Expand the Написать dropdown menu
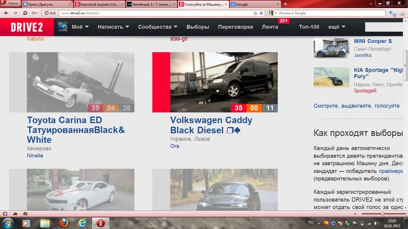408x229 pixels. [x=113, y=27]
